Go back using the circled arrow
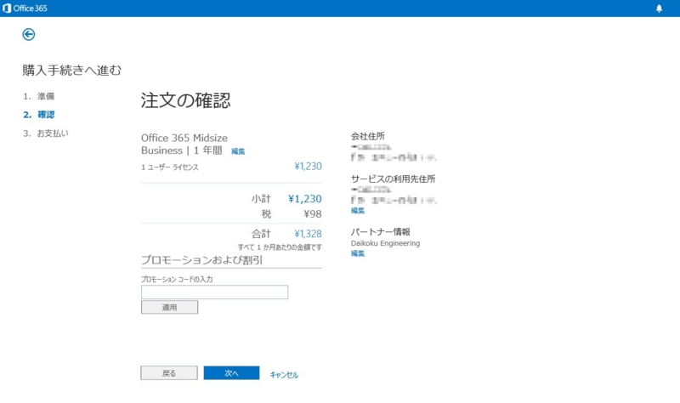This screenshot has height=403, width=680. 29,34
